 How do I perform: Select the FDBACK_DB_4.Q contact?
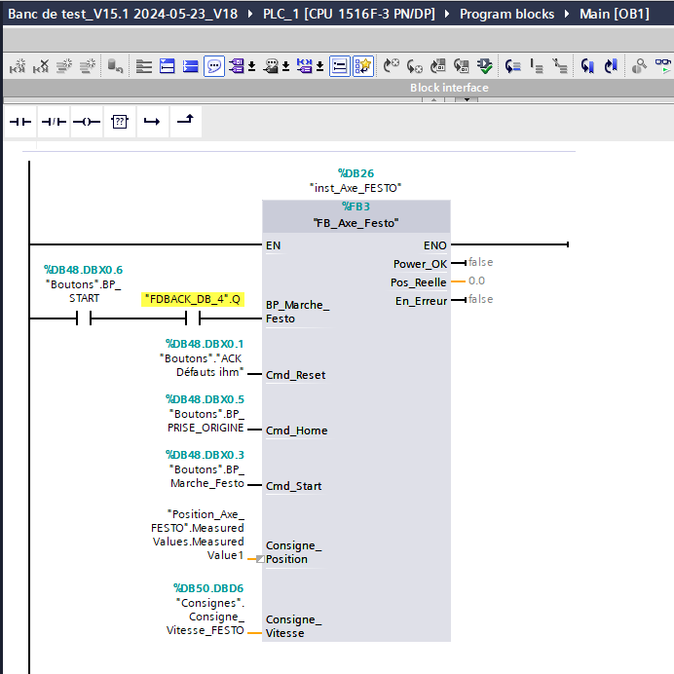click(193, 318)
